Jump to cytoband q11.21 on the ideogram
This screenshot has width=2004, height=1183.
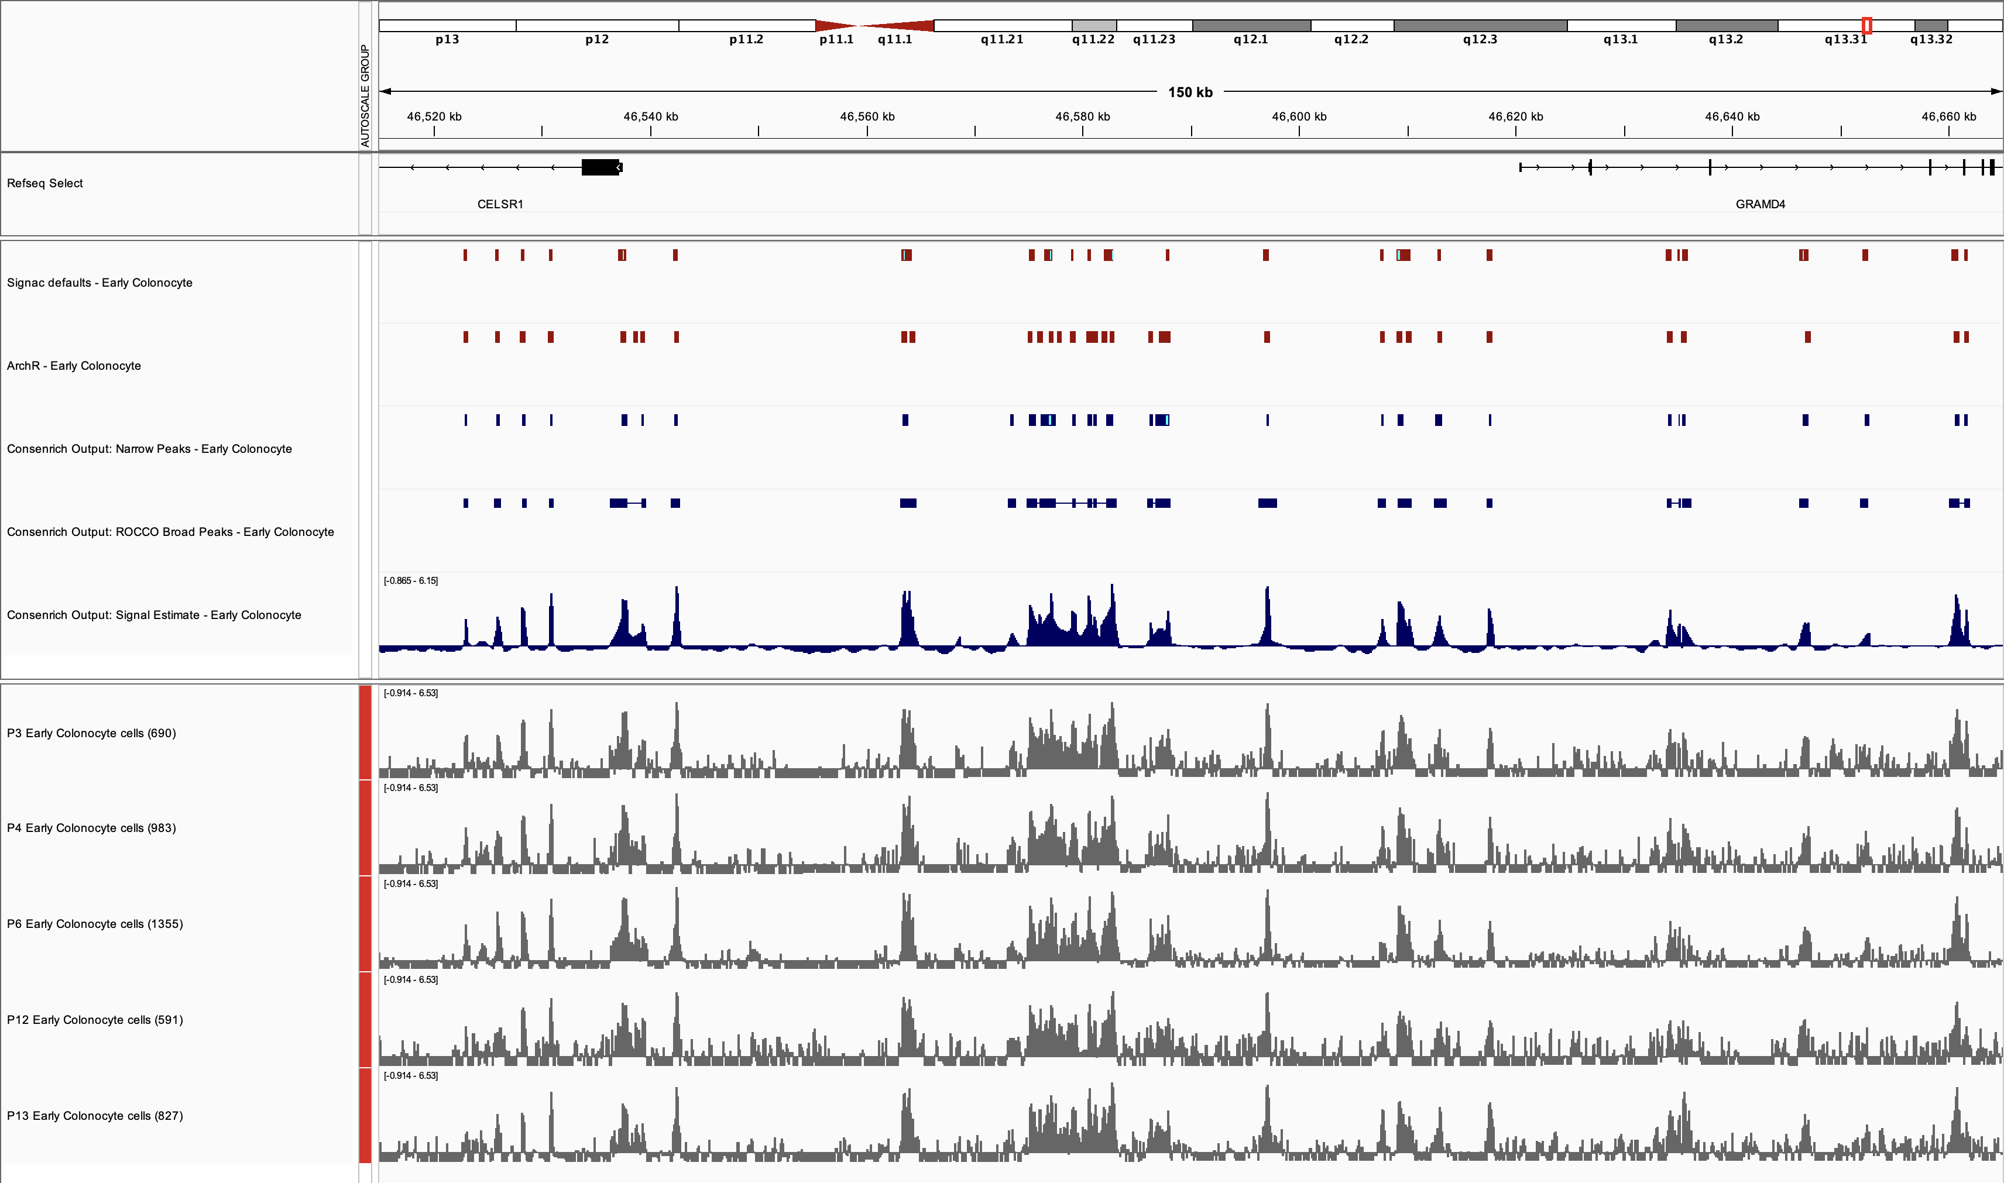[1003, 26]
